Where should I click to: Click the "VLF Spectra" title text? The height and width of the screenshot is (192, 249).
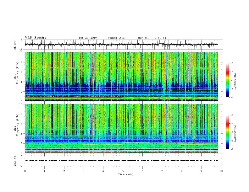click(x=36, y=38)
